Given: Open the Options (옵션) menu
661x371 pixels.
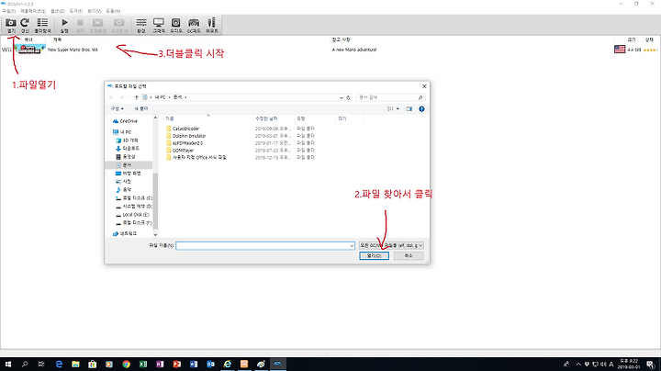Looking at the screenshot, I should (x=57, y=11).
